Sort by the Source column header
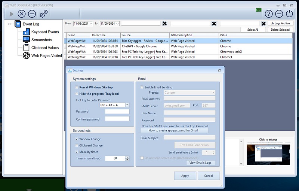 (145, 35)
